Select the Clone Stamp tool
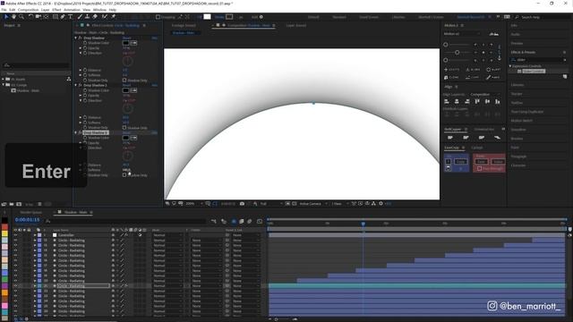Viewport: 573px width, 322px height. click(88, 17)
